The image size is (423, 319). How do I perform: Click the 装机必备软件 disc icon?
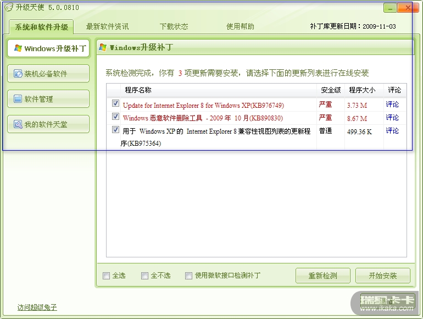pyautogui.click(x=18, y=74)
